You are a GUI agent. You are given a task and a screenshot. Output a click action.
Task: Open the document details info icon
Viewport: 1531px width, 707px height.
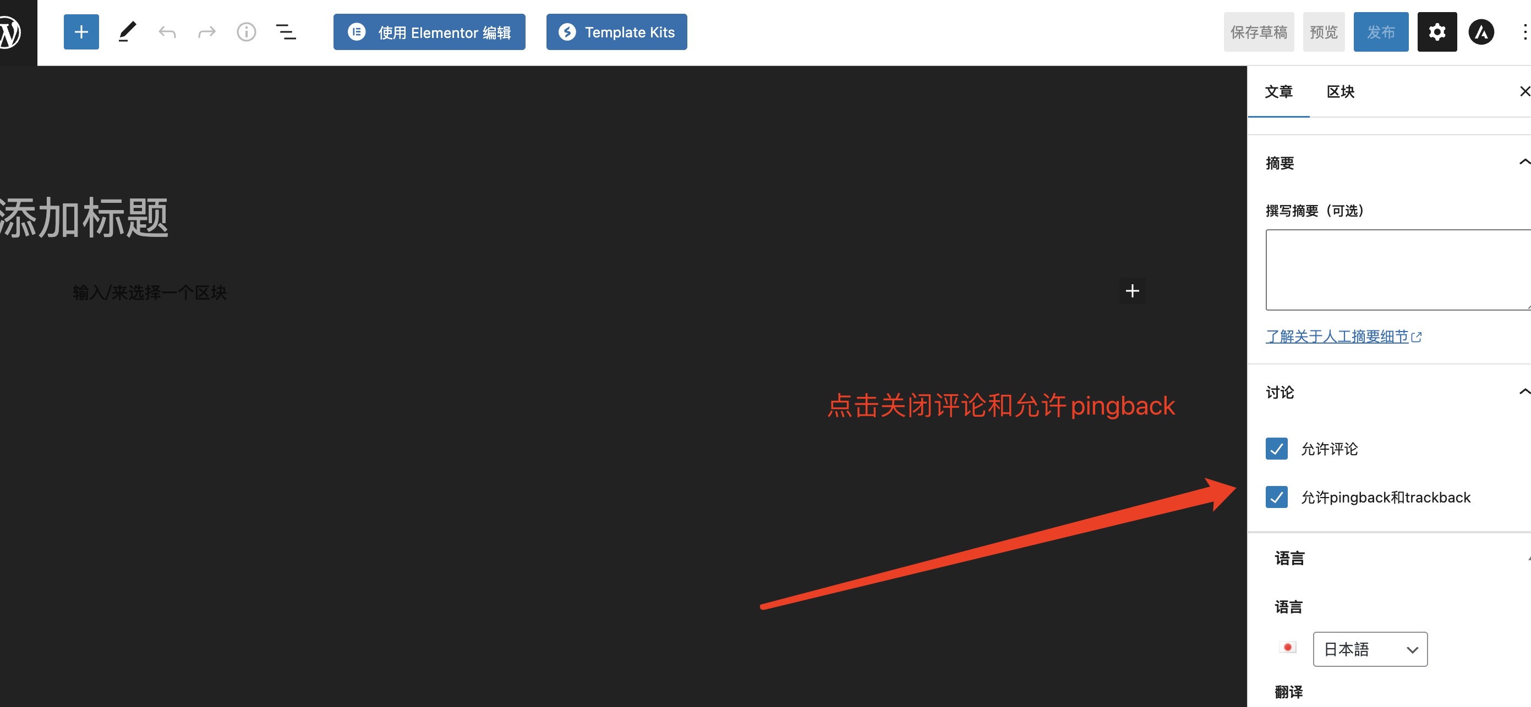pos(246,32)
